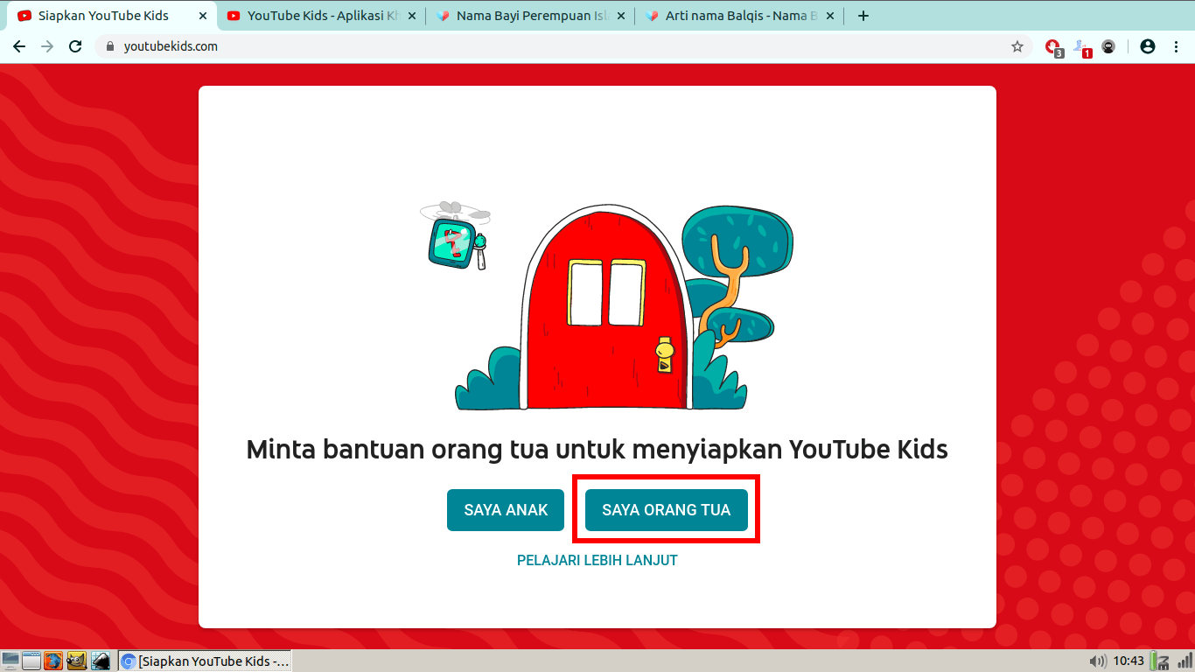
Task: Open the black pen-and-grid icon in taskbar
Action: coord(100,661)
